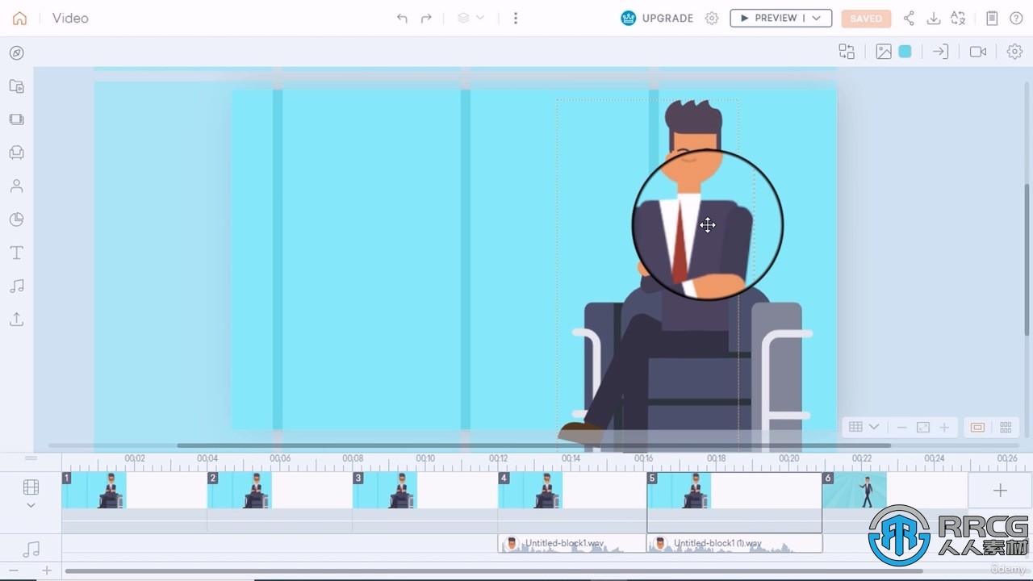1033x581 pixels.
Task: Open the Upload sidebar icon
Action: (x=16, y=319)
